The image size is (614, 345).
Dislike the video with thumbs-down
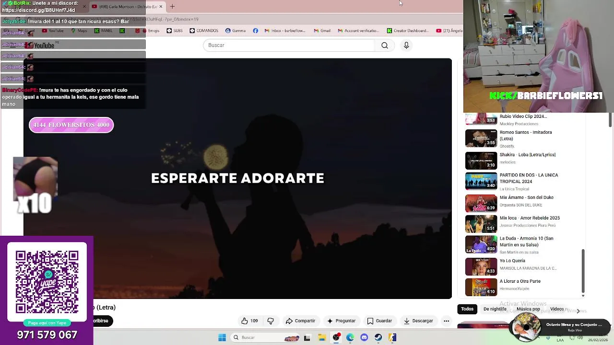pyautogui.click(x=271, y=321)
